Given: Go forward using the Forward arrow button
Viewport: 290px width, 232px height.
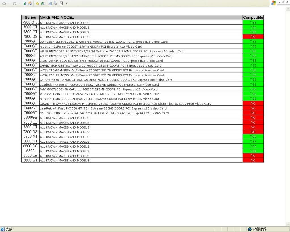Looking at the screenshot, I should coord(15,3).
